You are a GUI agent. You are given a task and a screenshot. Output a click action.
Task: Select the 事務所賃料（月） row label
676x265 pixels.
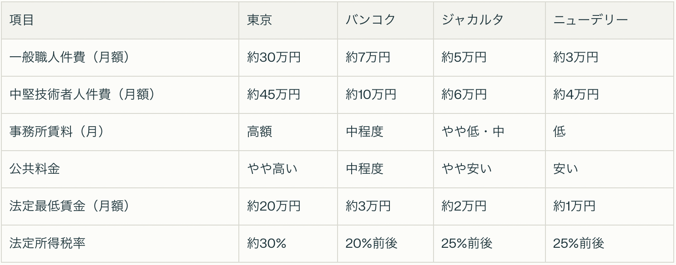coord(57,132)
